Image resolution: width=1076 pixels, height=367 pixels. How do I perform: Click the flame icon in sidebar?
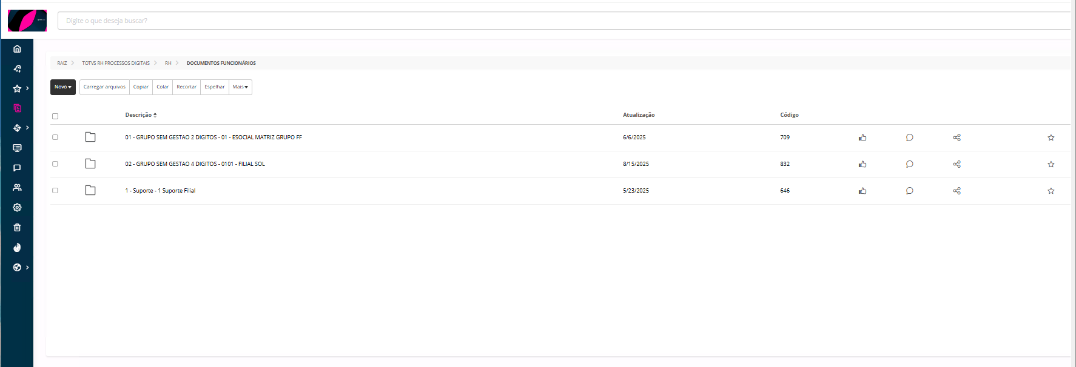17,247
